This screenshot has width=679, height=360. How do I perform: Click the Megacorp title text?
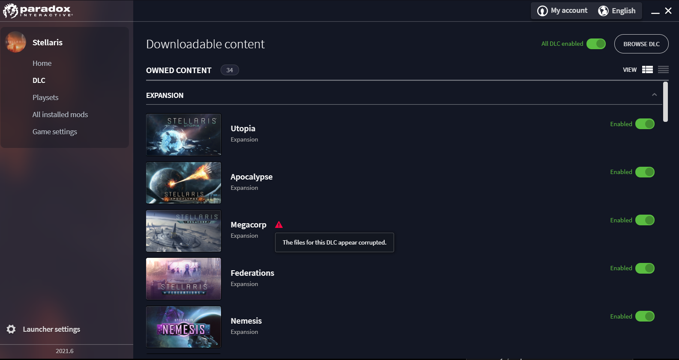pyautogui.click(x=248, y=225)
